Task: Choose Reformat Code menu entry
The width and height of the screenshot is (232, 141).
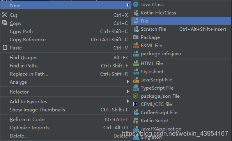Action: (66, 120)
